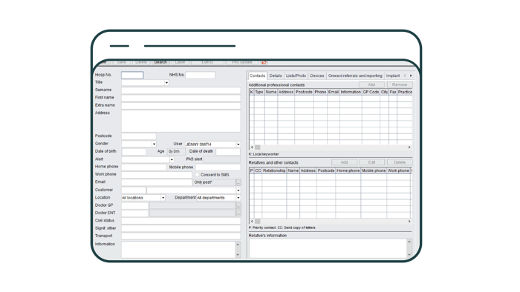520x292 pixels.
Task: Click the GP Code column header
Action: 371,92
